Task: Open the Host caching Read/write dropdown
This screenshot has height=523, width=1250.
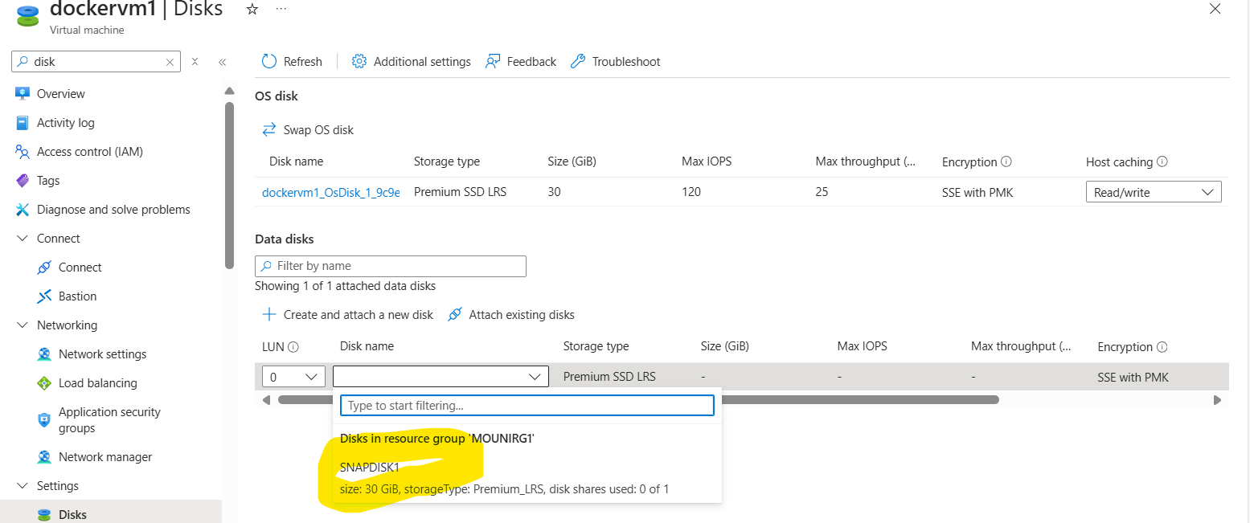Action: [1154, 192]
